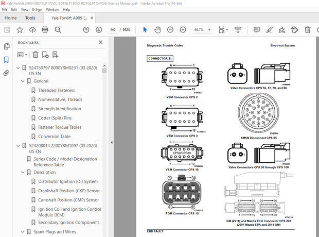
Task: Collapse the navigation pane with the side arrow
Action: coord(112,142)
